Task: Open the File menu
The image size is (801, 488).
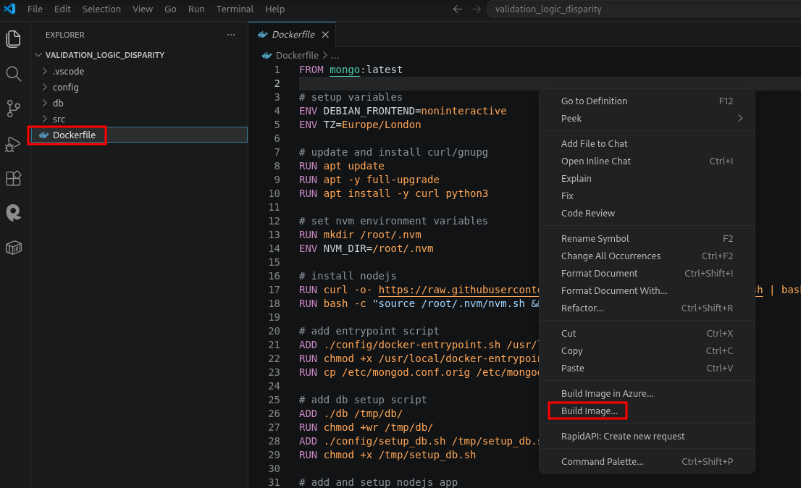Action: pos(35,9)
